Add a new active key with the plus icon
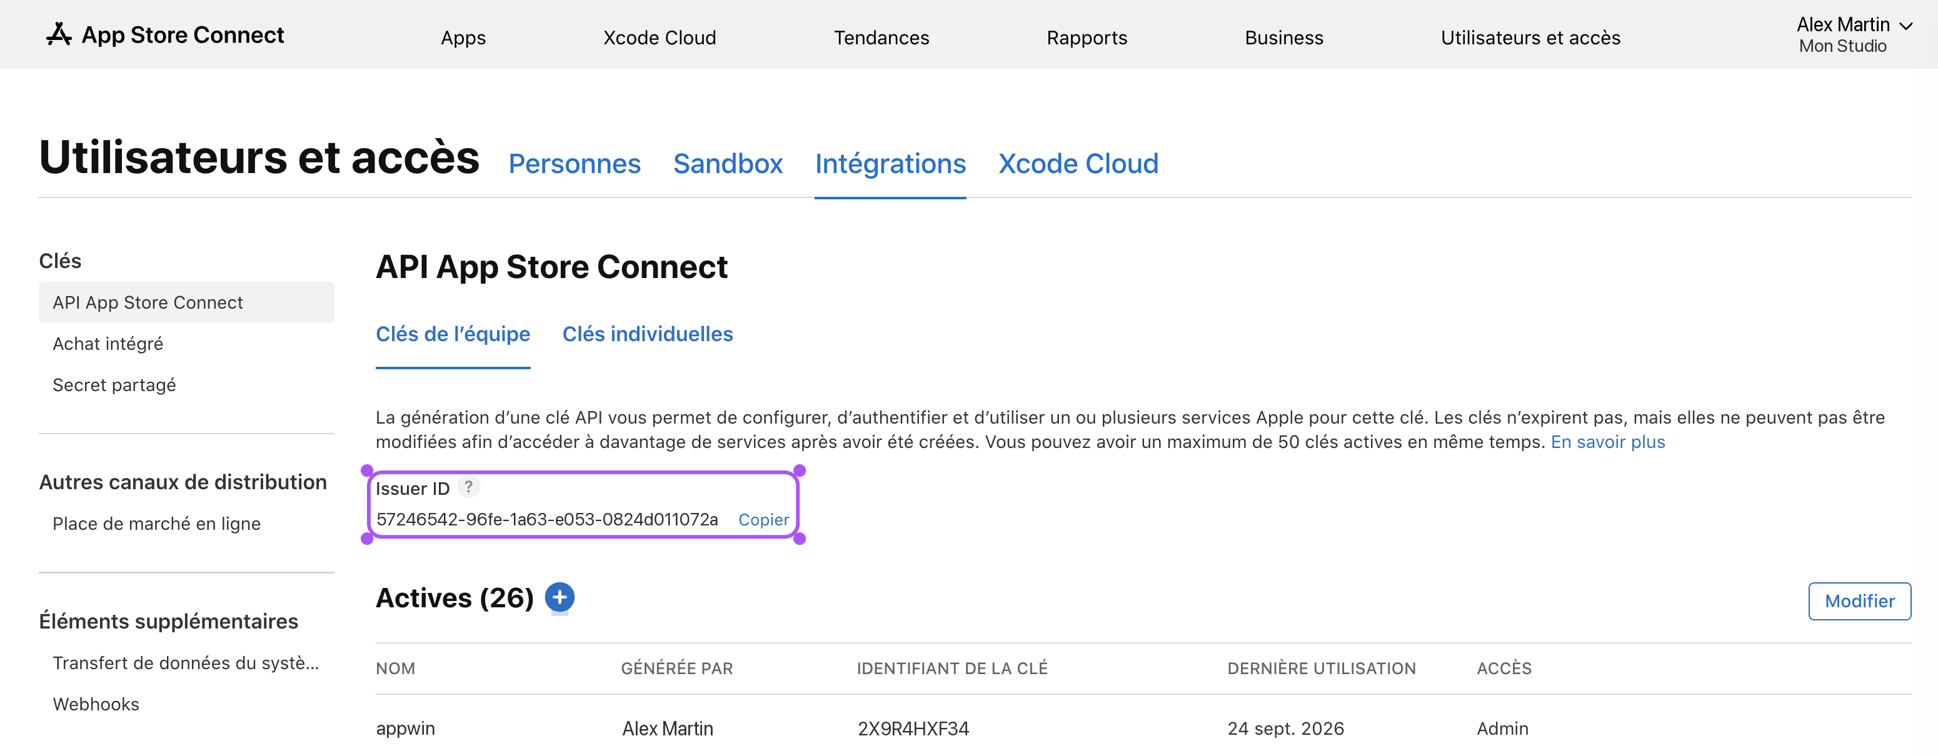The height and width of the screenshot is (756, 1938). pyautogui.click(x=560, y=598)
